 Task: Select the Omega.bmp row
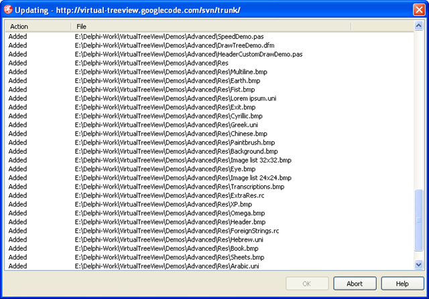click(x=209, y=213)
